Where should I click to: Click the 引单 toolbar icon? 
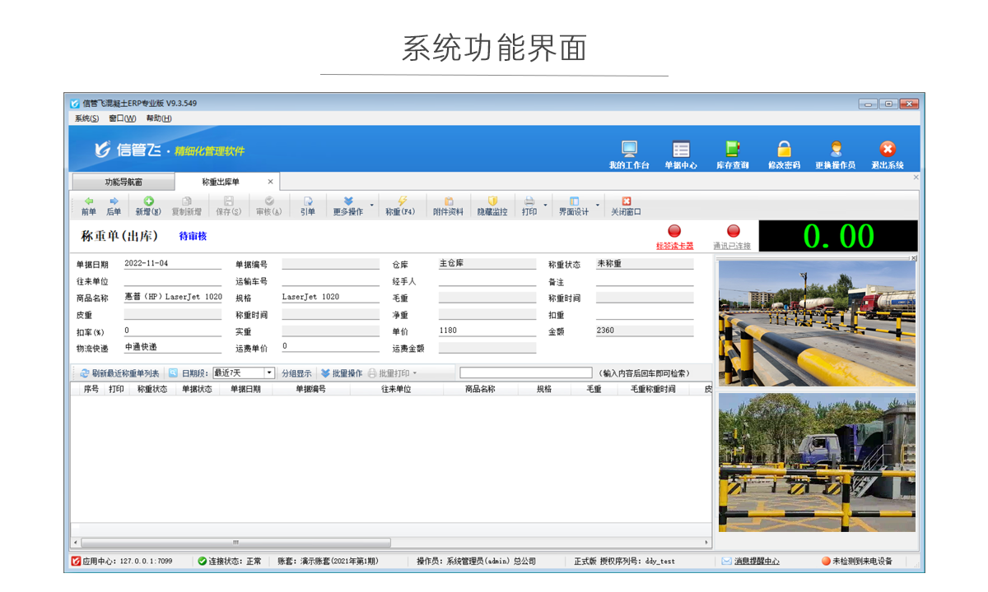(307, 201)
